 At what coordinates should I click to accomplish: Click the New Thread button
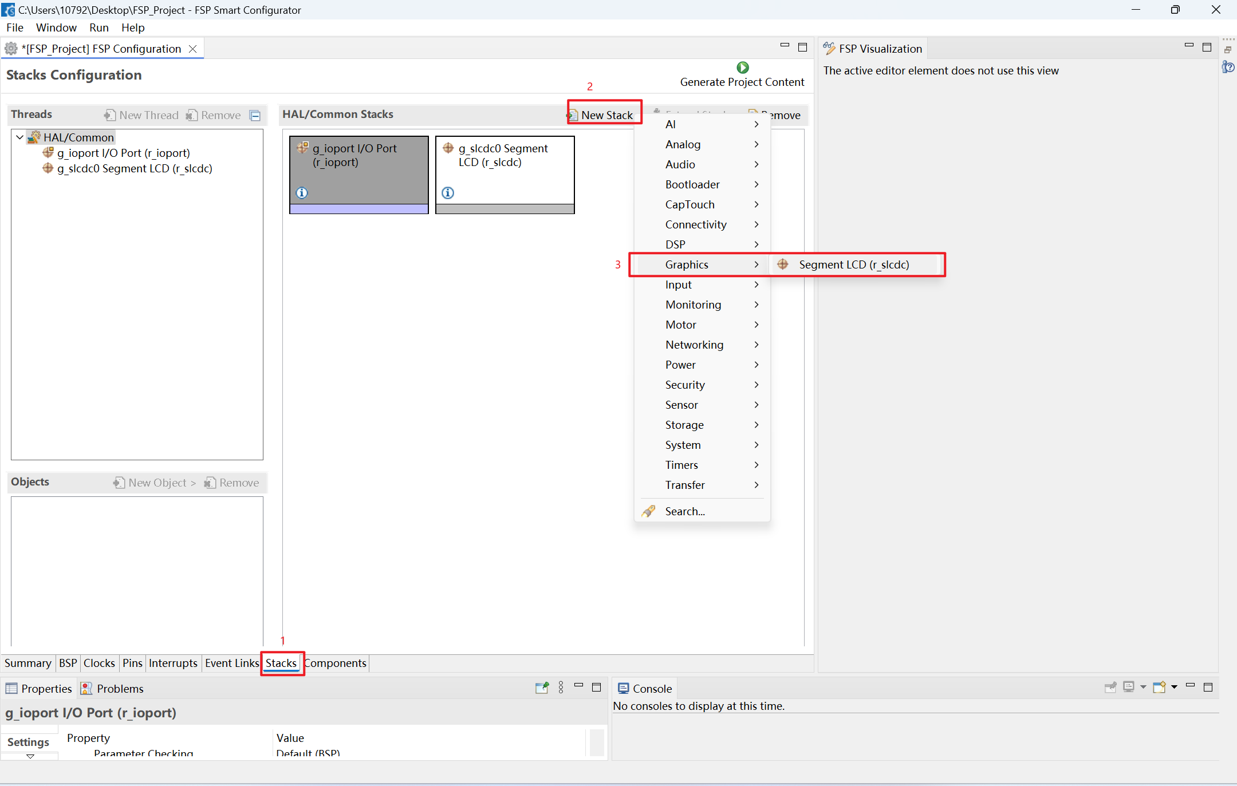click(141, 115)
